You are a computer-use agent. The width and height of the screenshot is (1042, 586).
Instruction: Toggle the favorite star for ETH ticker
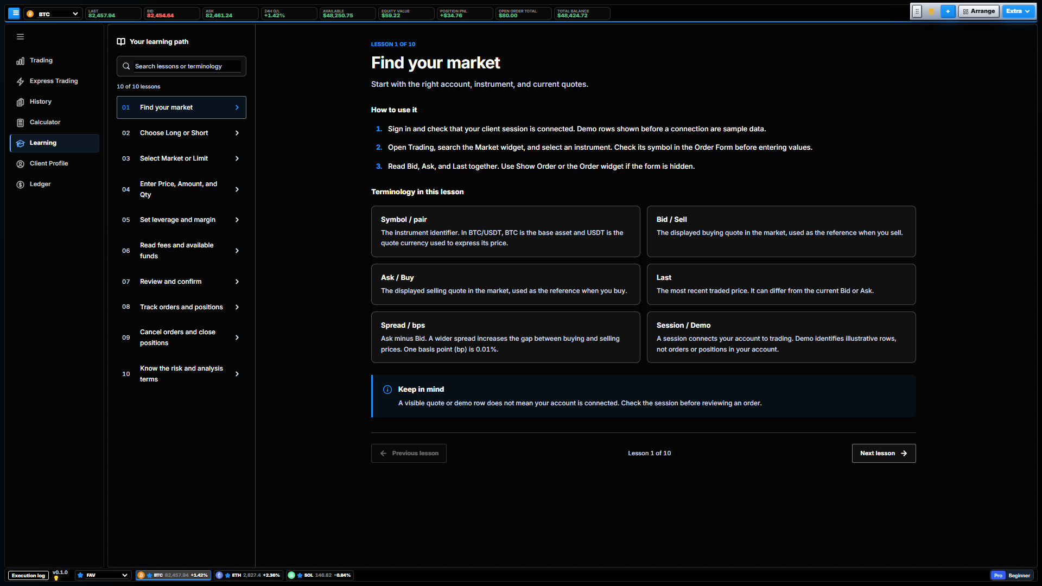click(x=228, y=575)
